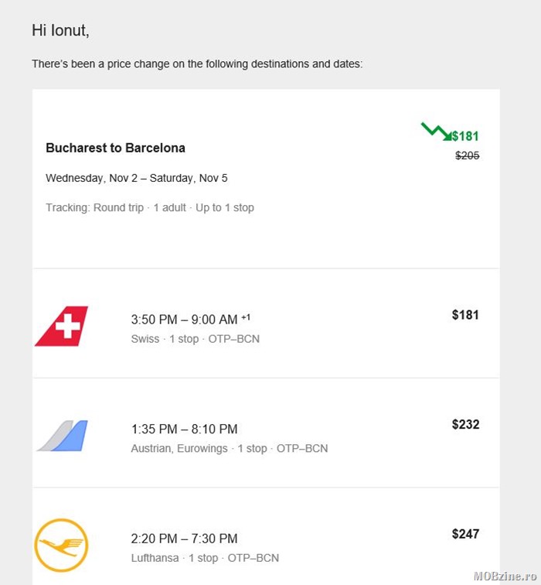Click the MOBzine.ro watermark

coord(505,576)
